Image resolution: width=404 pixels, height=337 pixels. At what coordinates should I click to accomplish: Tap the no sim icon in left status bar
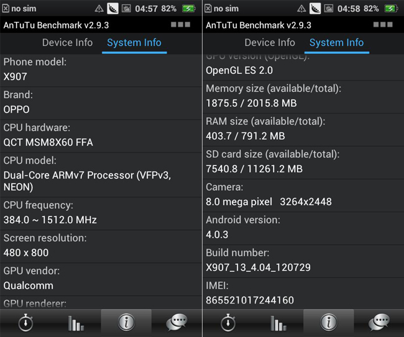point(6,9)
